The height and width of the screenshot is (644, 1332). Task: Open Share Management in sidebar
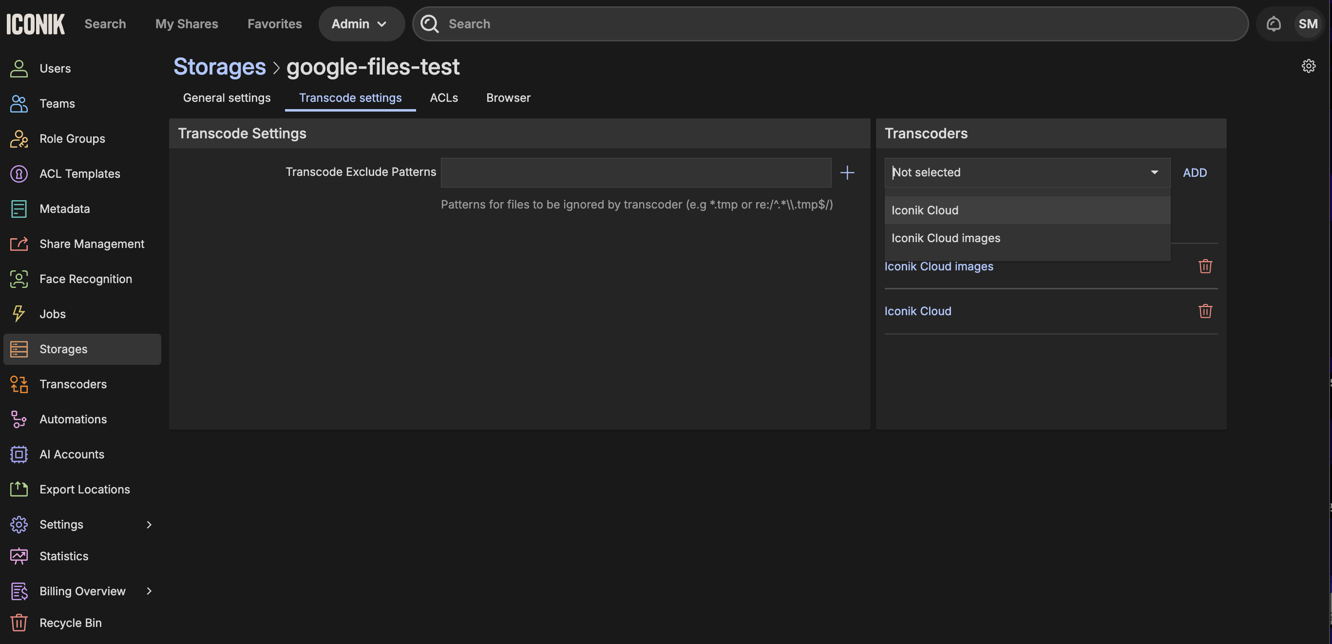[x=92, y=244]
